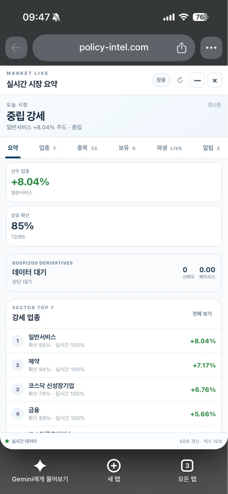Open the share icon in address bar
Image resolution: width=228 pixels, height=494 pixels.
point(181,48)
